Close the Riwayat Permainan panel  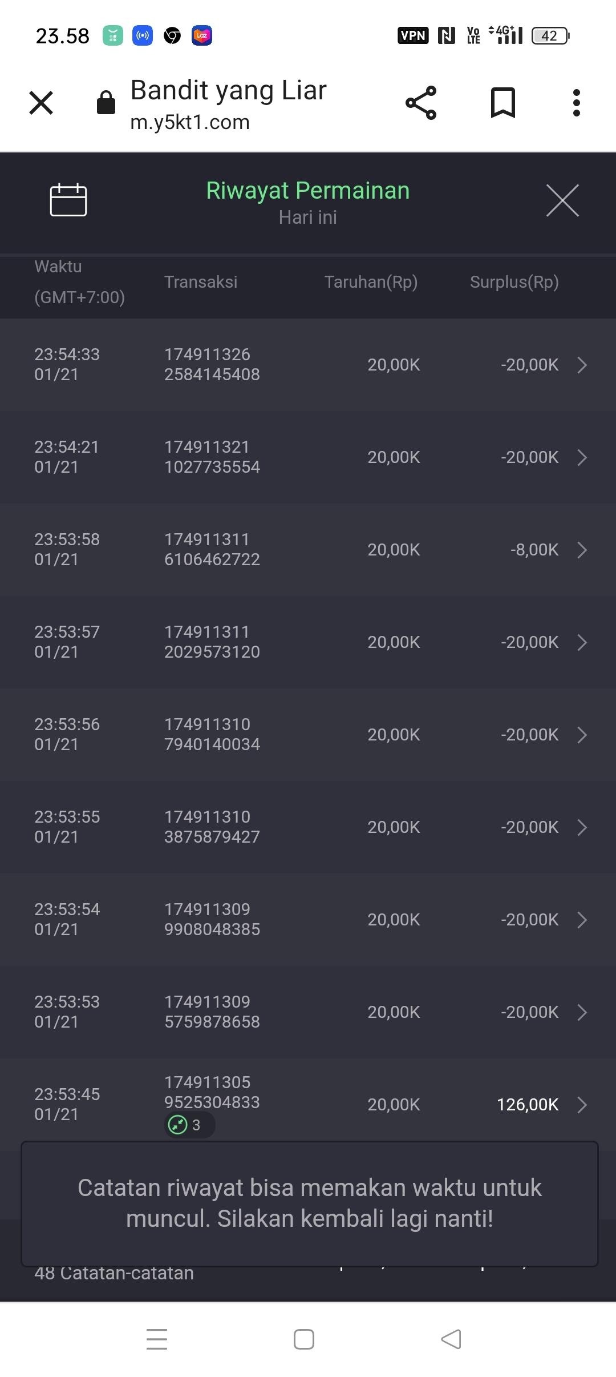[x=562, y=200]
